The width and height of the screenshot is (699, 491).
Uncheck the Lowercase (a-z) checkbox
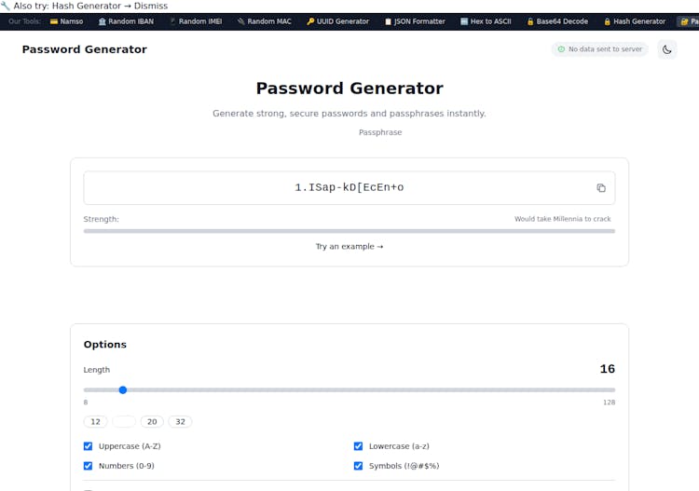click(358, 446)
